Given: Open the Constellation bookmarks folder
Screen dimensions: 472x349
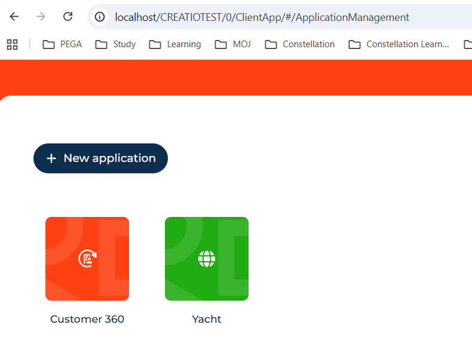Looking at the screenshot, I should [299, 44].
